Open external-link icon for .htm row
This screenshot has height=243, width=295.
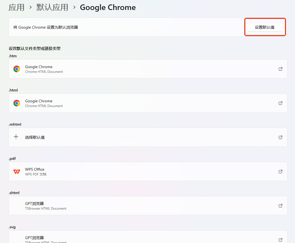(x=280, y=69)
